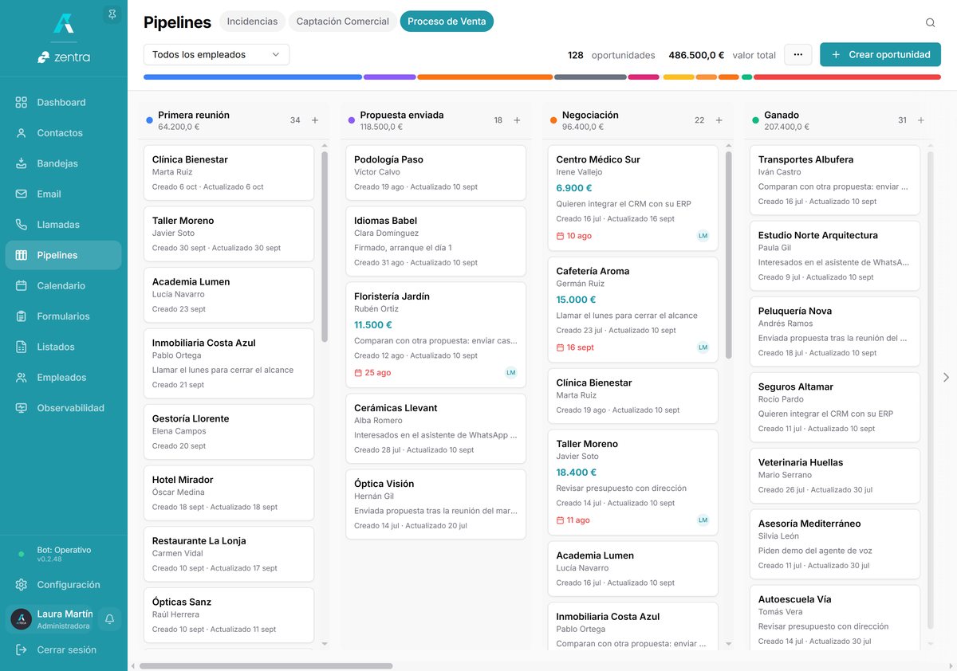Click the Calendario calendar icon

[22, 285]
